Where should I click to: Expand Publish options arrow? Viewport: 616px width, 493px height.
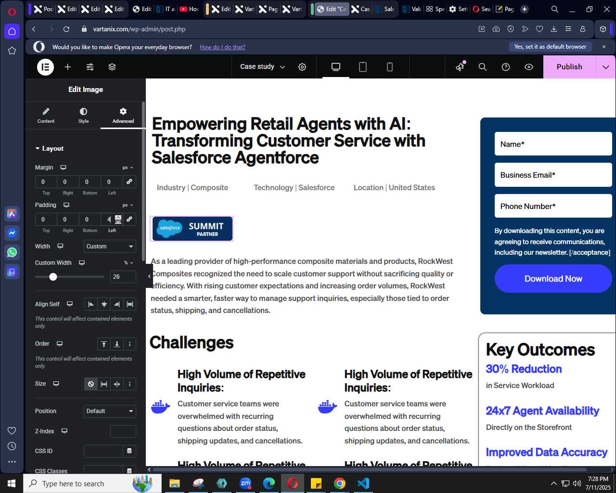(606, 67)
